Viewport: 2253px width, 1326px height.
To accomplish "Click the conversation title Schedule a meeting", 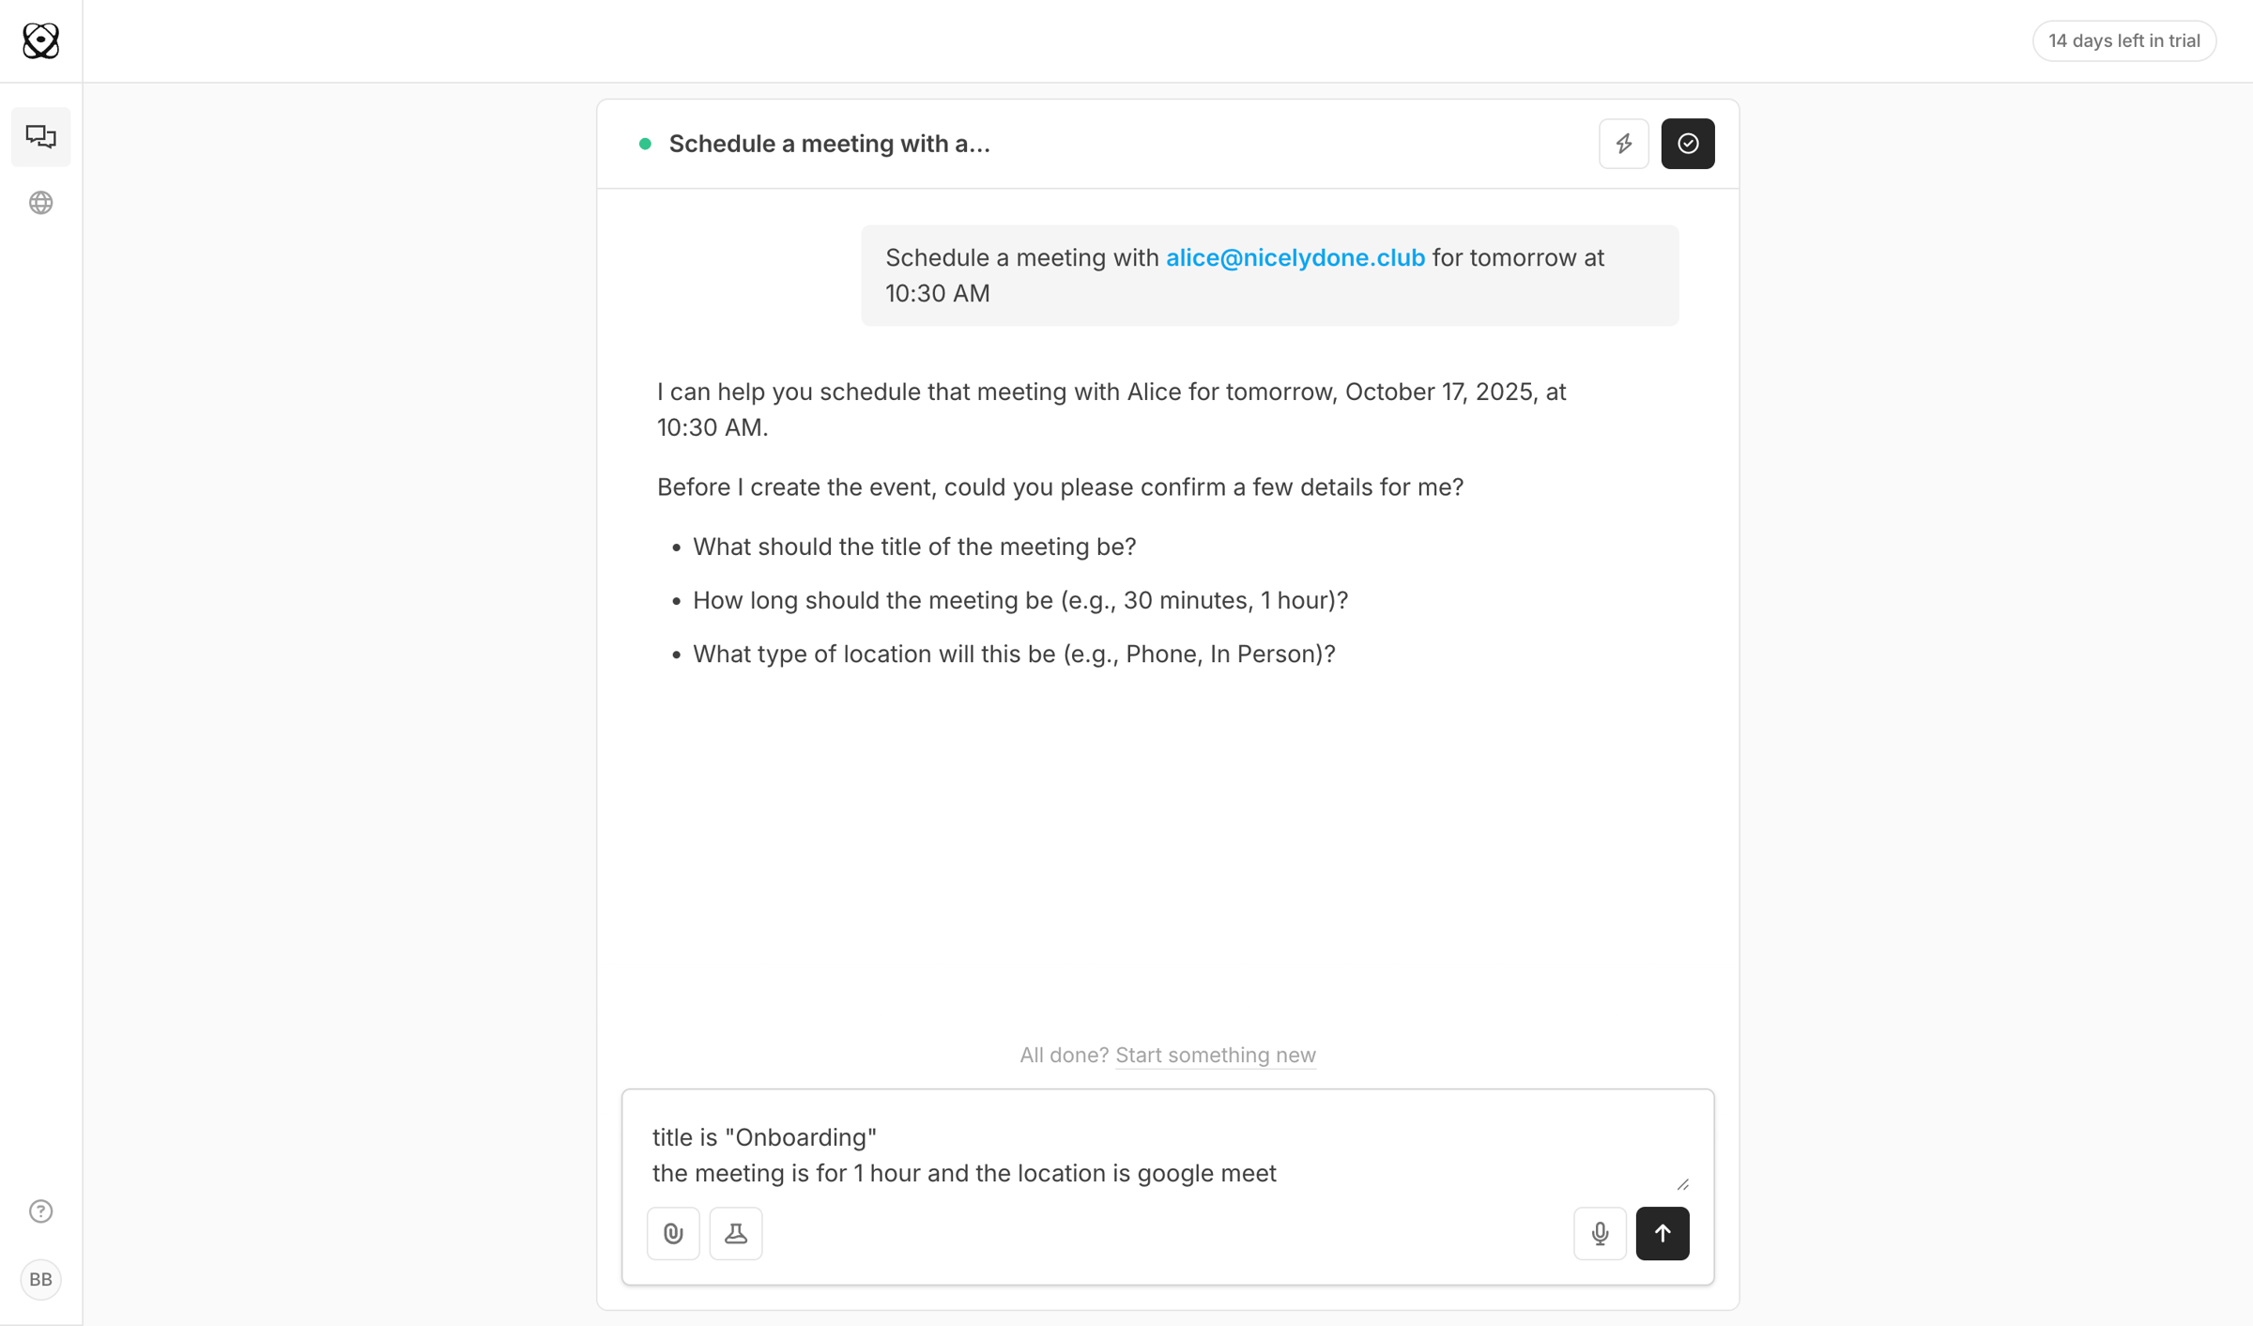I will (829, 144).
